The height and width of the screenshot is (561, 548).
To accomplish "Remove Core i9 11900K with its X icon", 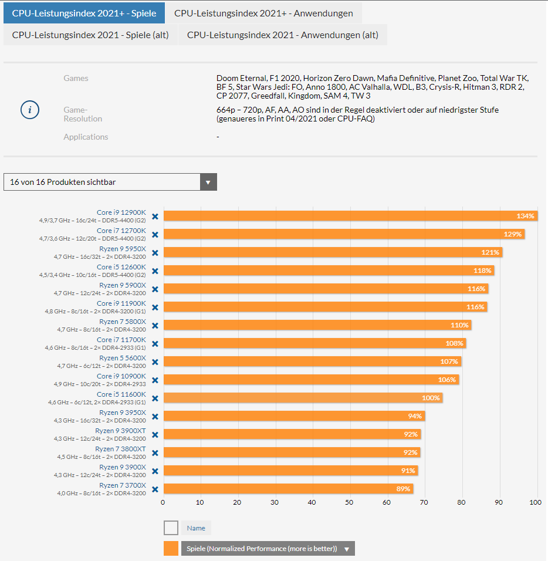I will pos(155,307).
